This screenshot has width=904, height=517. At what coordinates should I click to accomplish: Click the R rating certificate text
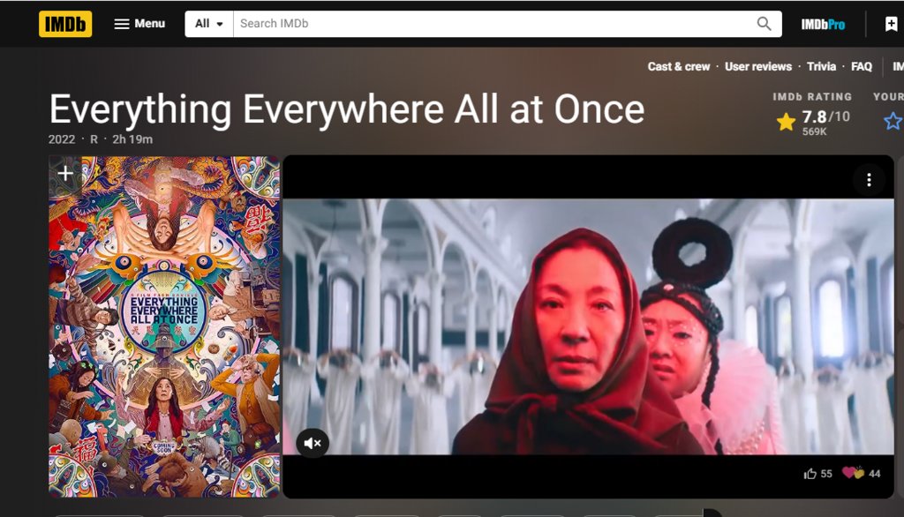pos(94,139)
